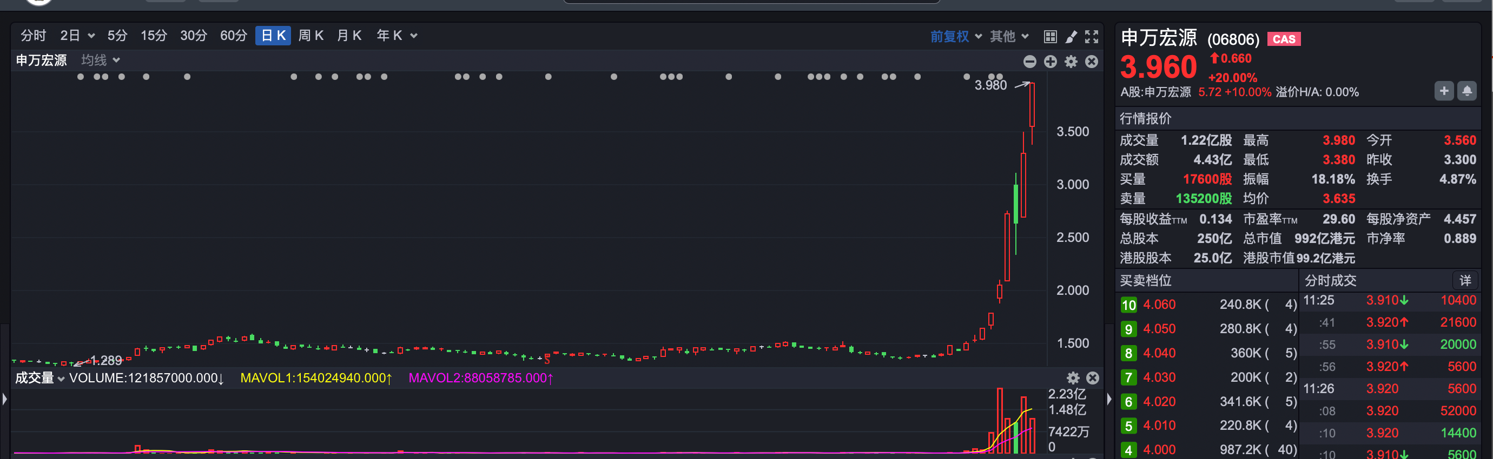Zoom in the K-line chart

(1050, 62)
